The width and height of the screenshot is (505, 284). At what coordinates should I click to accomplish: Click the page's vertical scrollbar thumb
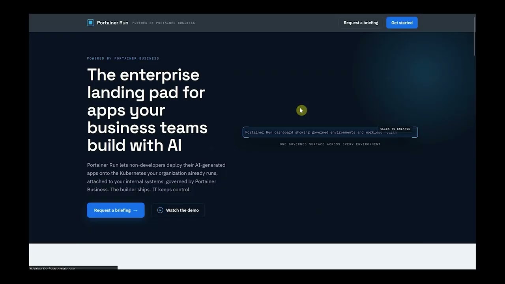(474, 35)
